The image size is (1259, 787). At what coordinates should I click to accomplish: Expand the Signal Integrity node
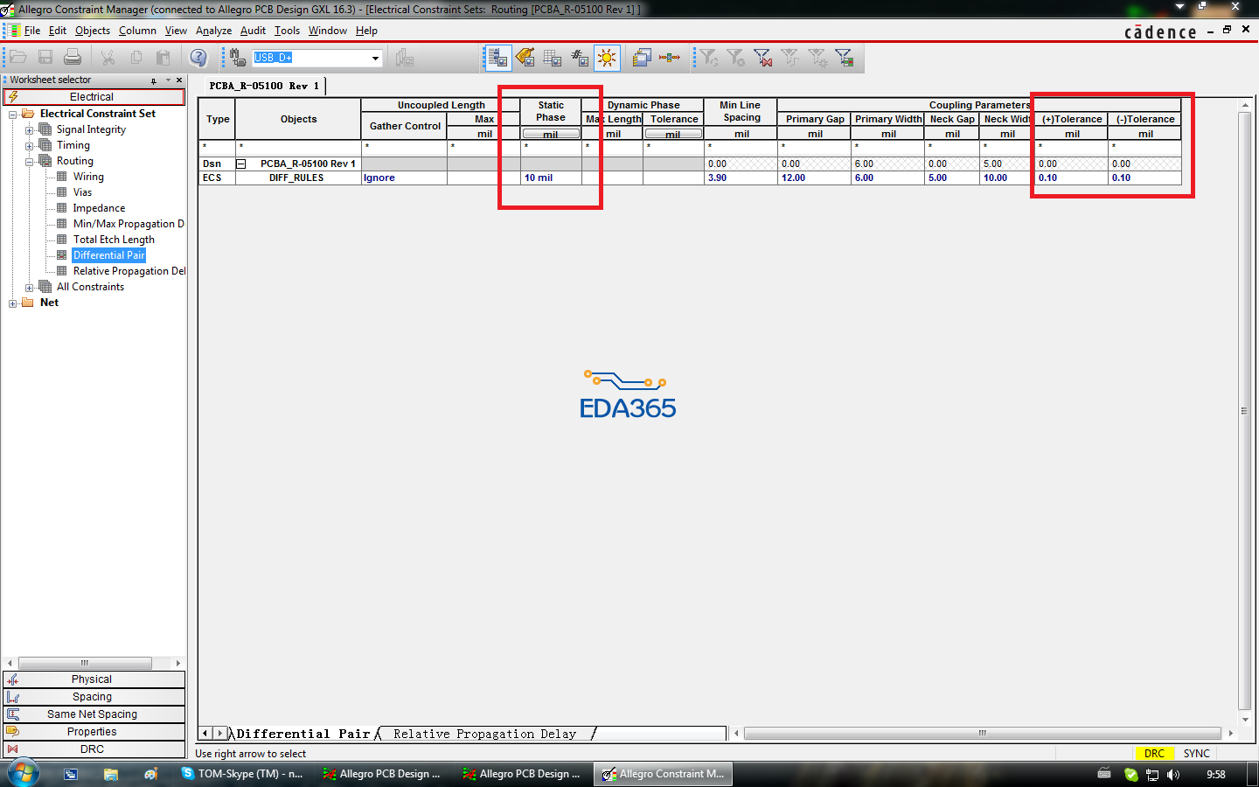[29, 129]
